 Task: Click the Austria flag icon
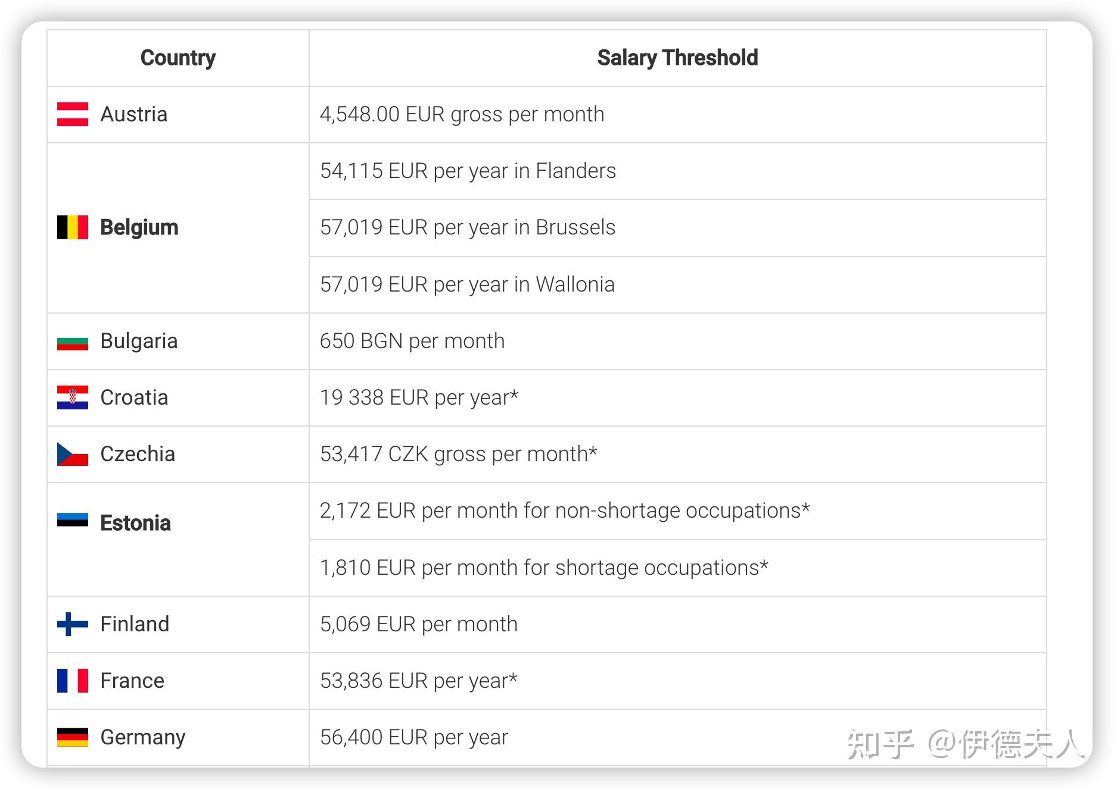[73, 114]
